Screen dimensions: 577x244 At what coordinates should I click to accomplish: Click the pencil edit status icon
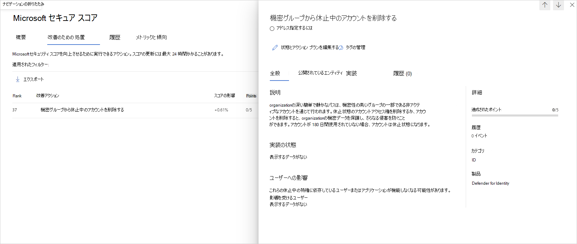tap(275, 48)
